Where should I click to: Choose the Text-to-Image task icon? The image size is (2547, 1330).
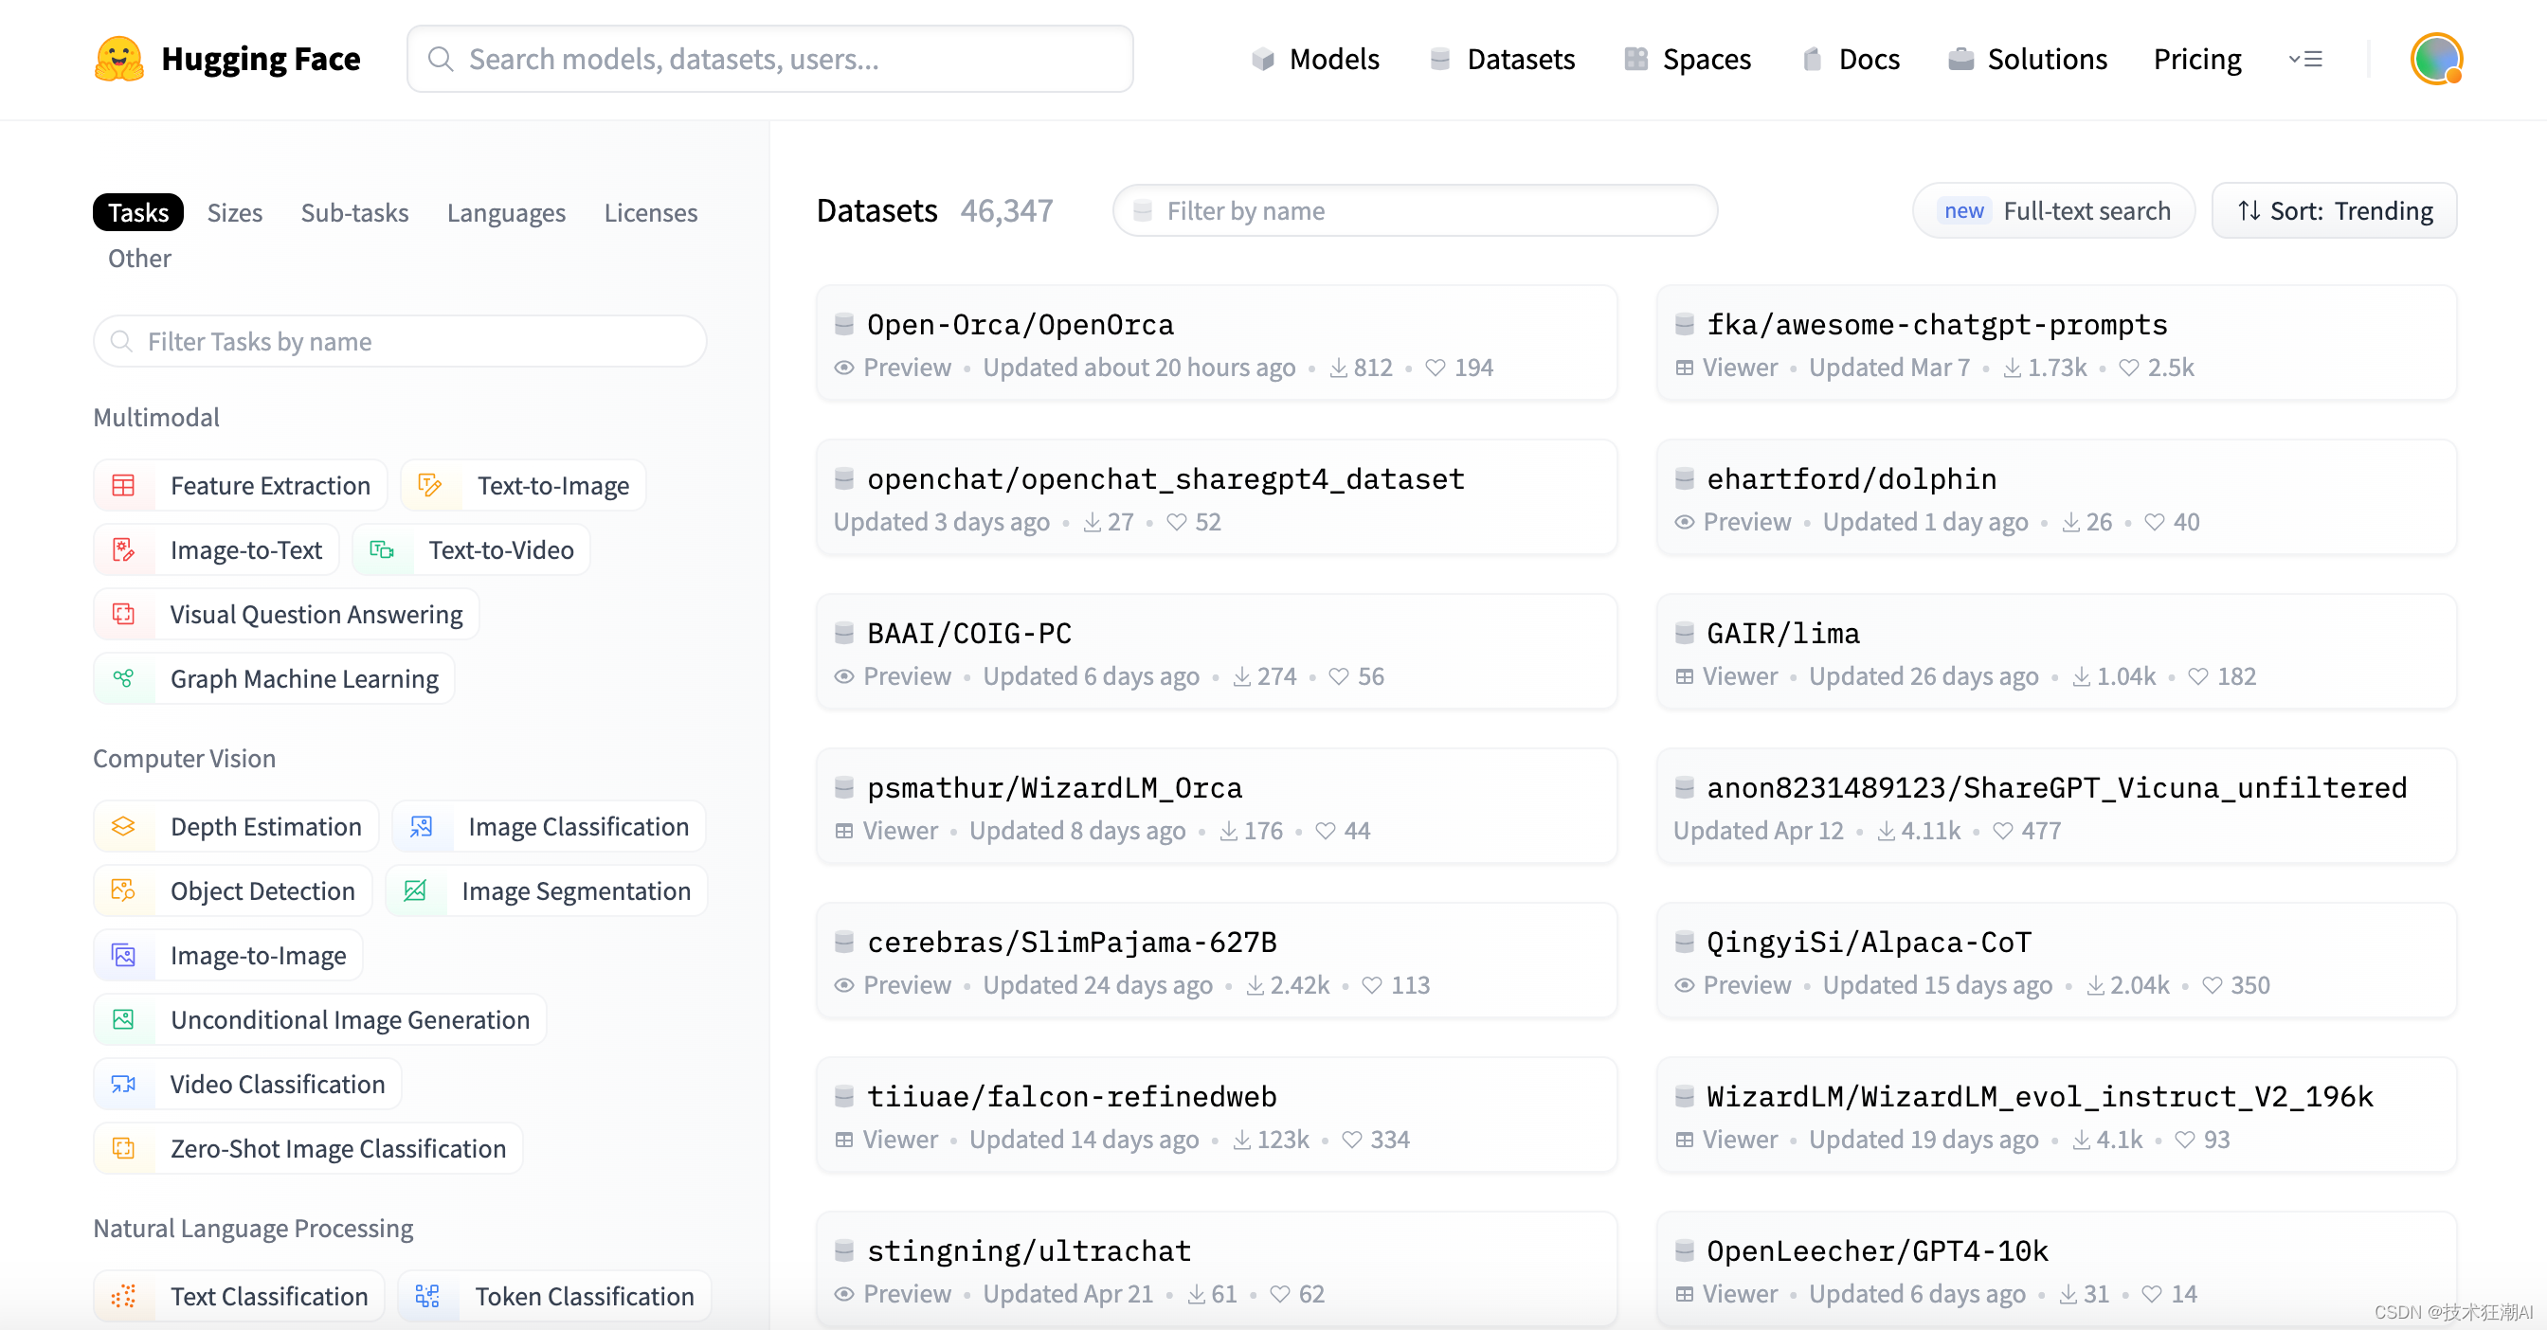[429, 485]
